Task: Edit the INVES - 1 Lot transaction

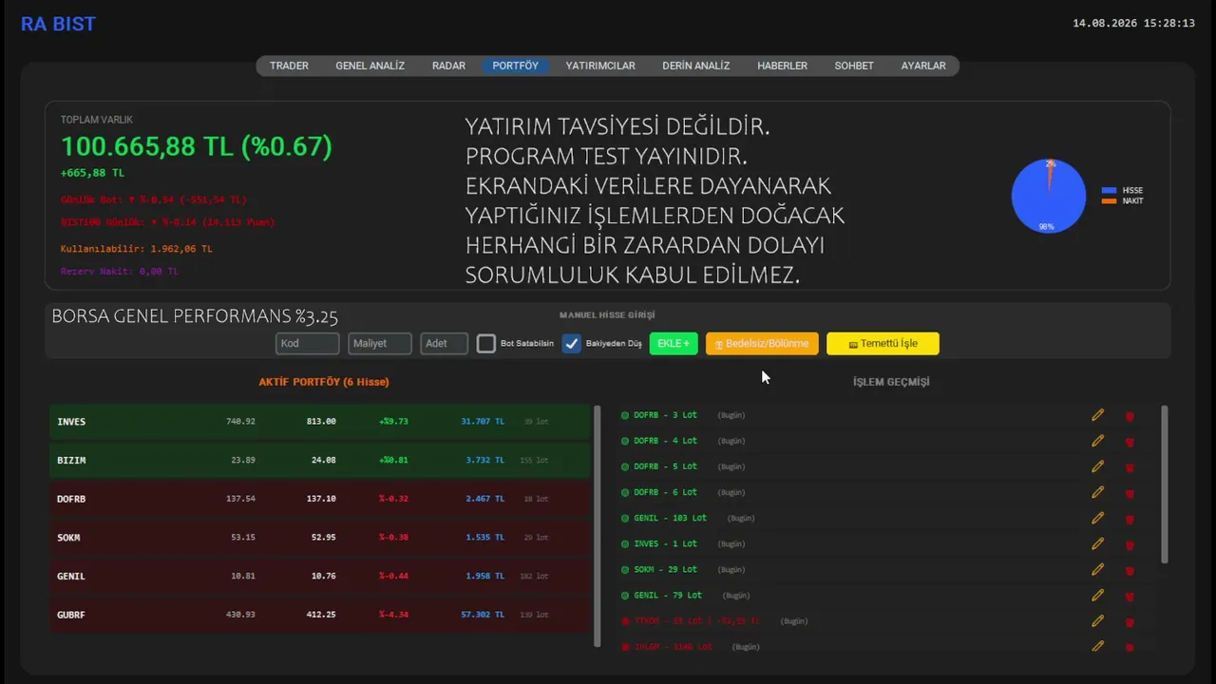Action: [1097, 543]
